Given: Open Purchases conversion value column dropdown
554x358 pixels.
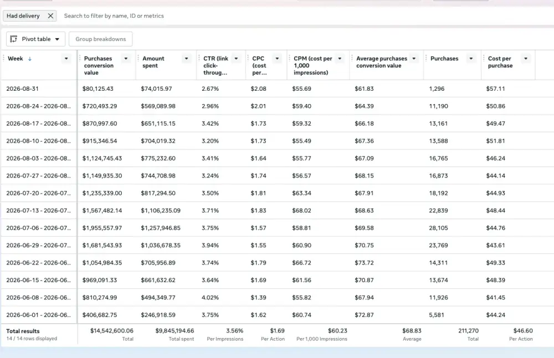Looking at the screenshot, I should pyautogui.click(x=126, y=59).
